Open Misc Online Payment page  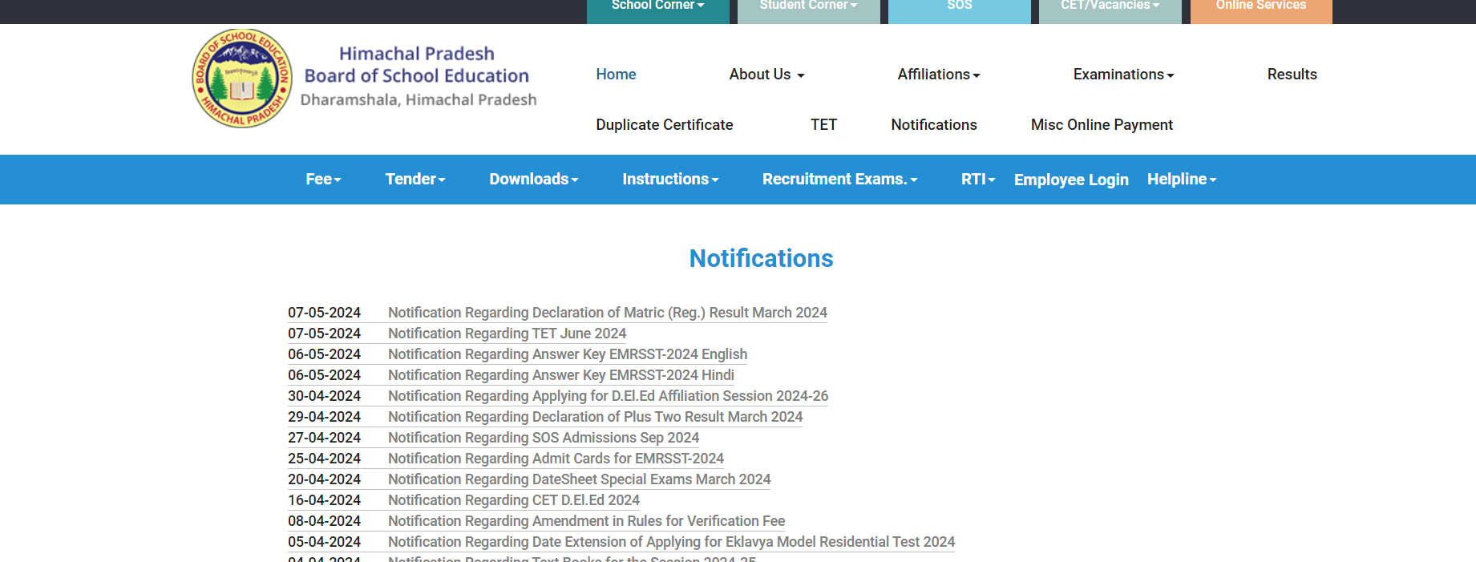pos(1101,125)
